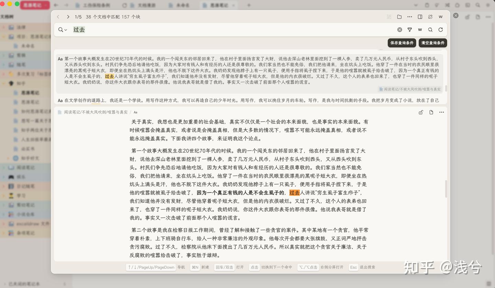
Task: Click the ⌘N 新建 hint
Action: tap(199, 267)
